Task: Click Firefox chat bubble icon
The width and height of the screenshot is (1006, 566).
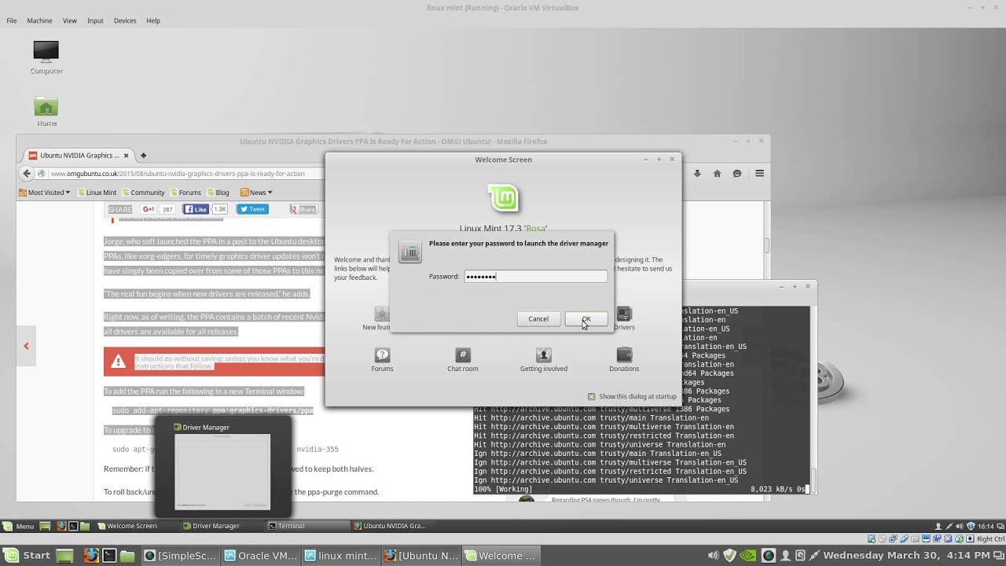Action: [x=737, y=174]
